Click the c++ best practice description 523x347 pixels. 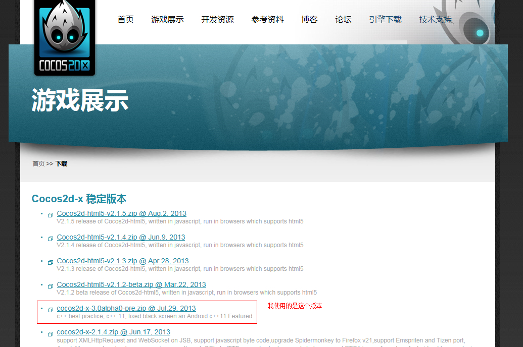(x=155, y=316)
